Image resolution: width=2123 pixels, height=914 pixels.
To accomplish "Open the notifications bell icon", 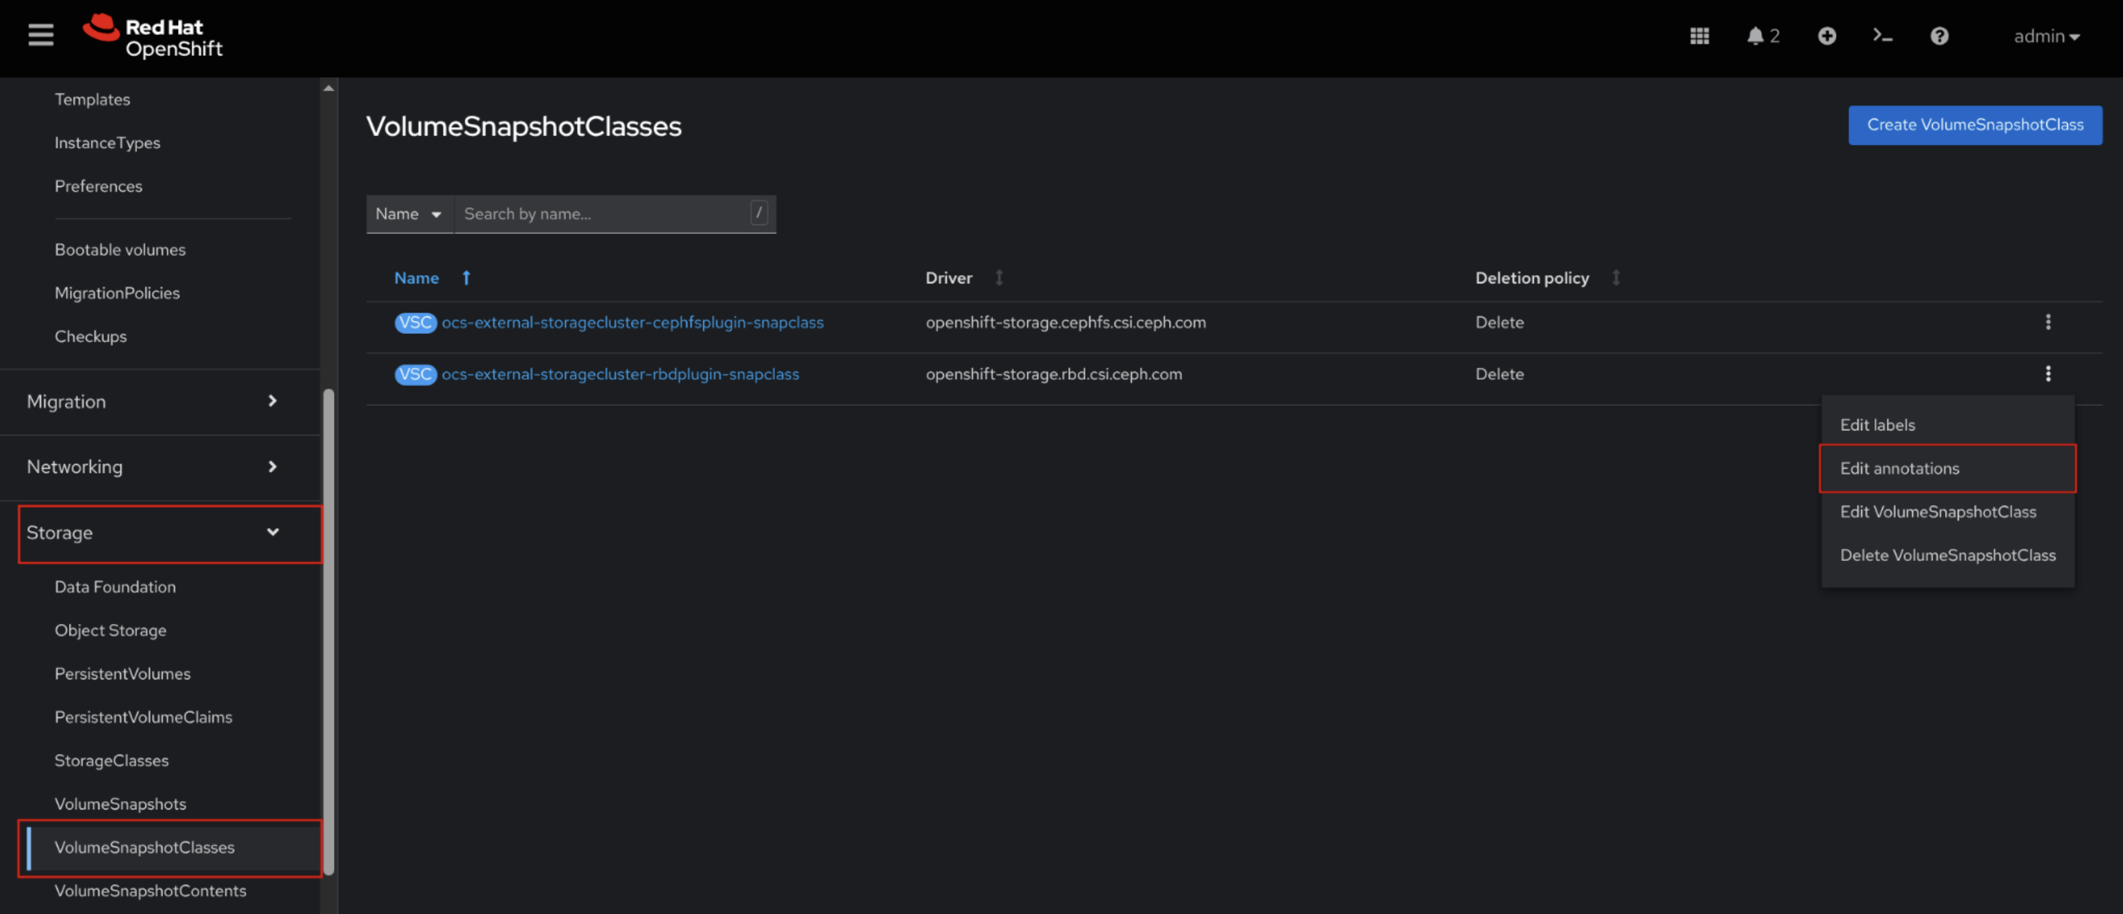I will click(x=1755, y=36).
